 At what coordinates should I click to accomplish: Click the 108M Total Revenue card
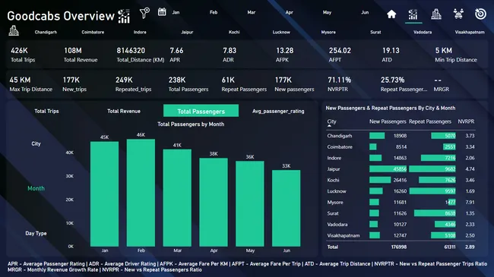(x=81, y=55)
